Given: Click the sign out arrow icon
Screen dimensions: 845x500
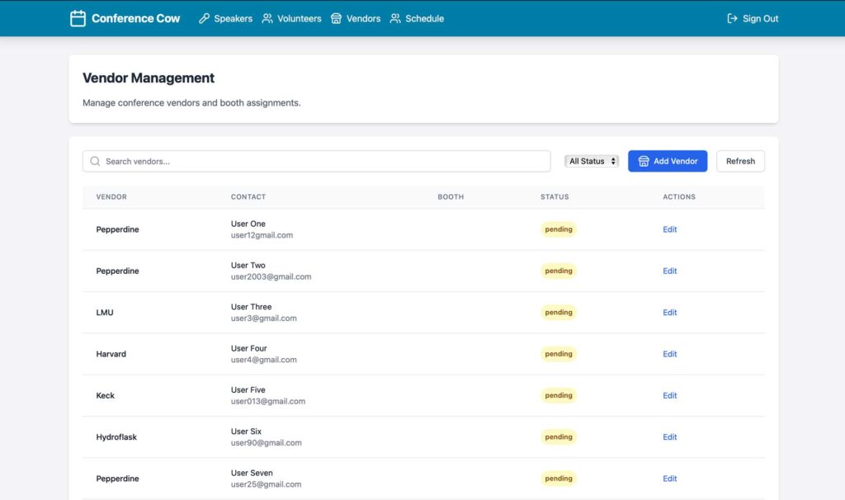Looking at the screenshot, I should click(x=732, y=18).
